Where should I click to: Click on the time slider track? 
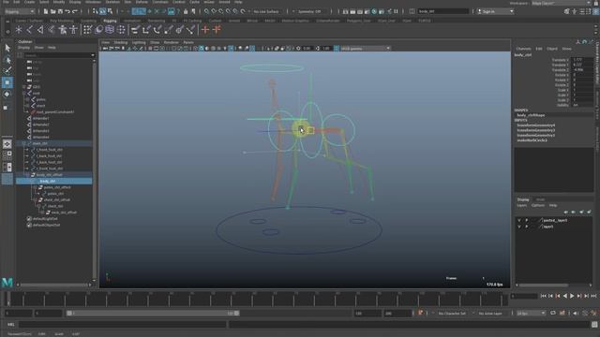point(257,299)
